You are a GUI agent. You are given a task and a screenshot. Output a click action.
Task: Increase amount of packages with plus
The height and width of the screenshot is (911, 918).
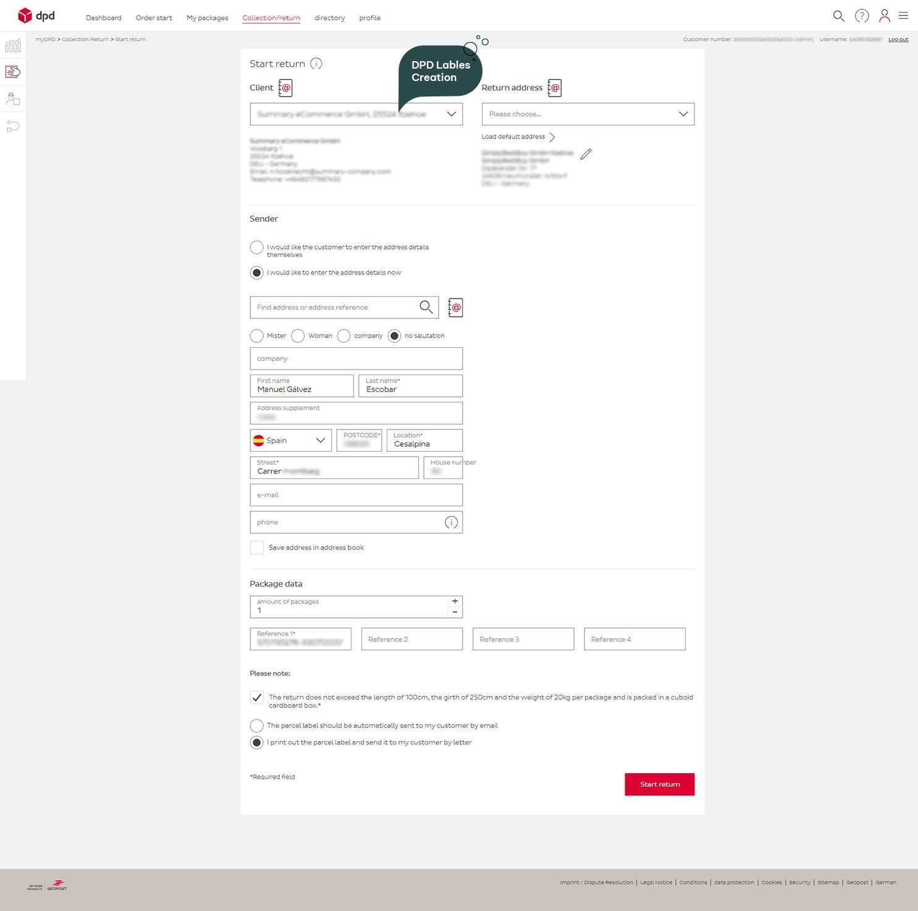(455, 601)
